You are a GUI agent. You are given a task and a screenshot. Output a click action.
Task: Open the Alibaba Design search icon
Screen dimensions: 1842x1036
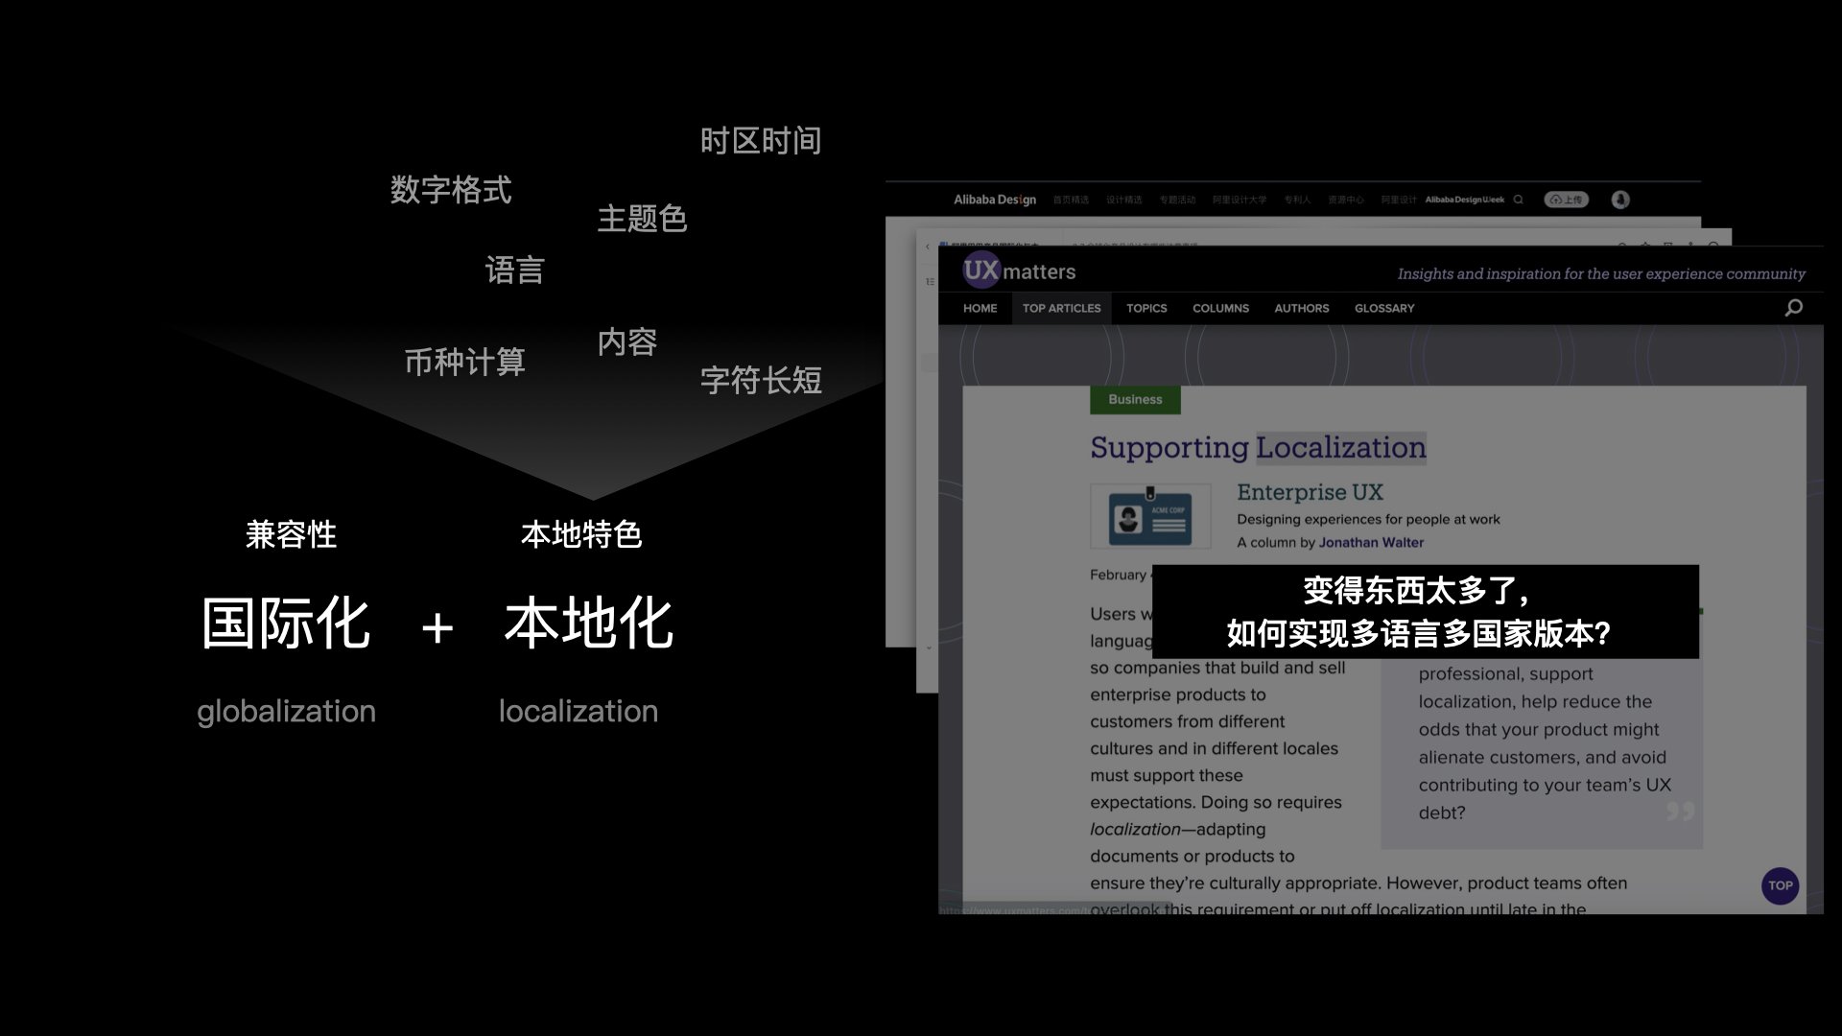pos(1518,200)
